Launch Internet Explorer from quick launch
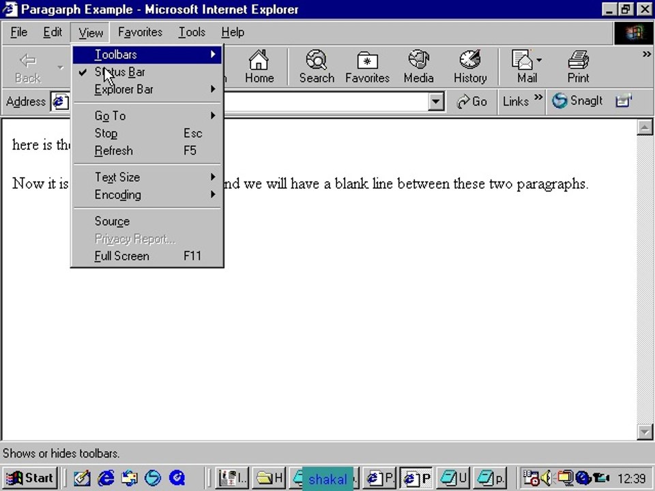This screenshot has width=655, height=491. 106,477
